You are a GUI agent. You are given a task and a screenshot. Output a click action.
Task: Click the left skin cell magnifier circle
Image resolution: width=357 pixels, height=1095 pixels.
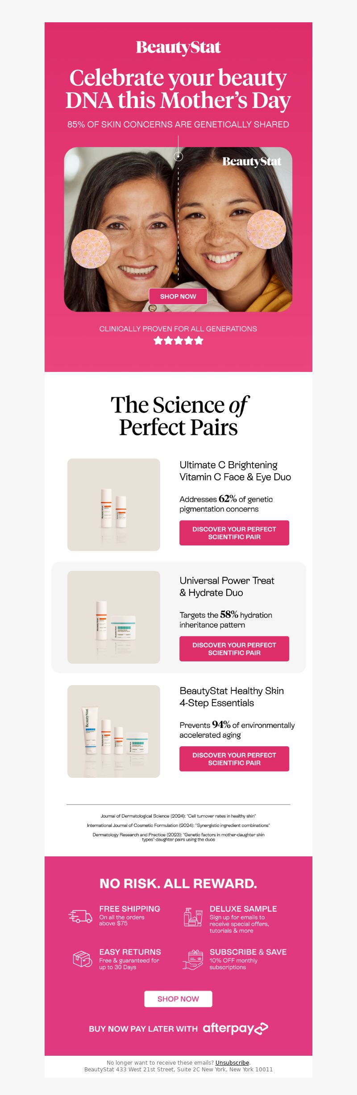91,249
